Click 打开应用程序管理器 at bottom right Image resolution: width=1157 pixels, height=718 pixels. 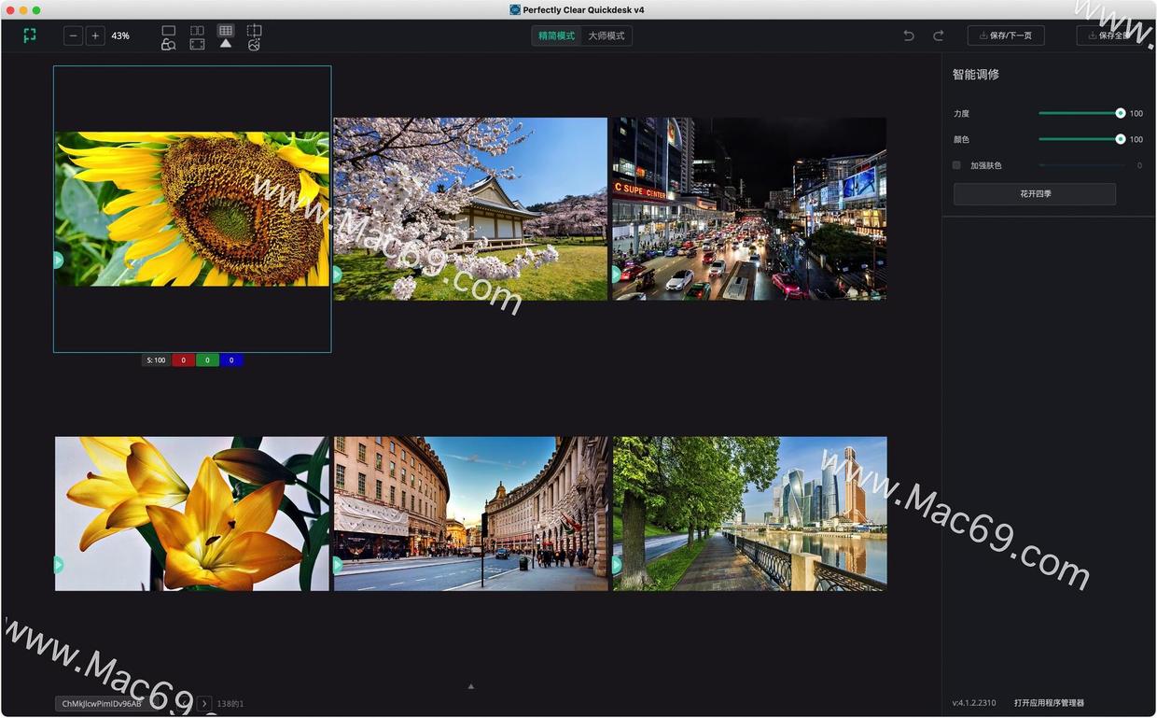pyautogui.click(x=1049, y=703)
